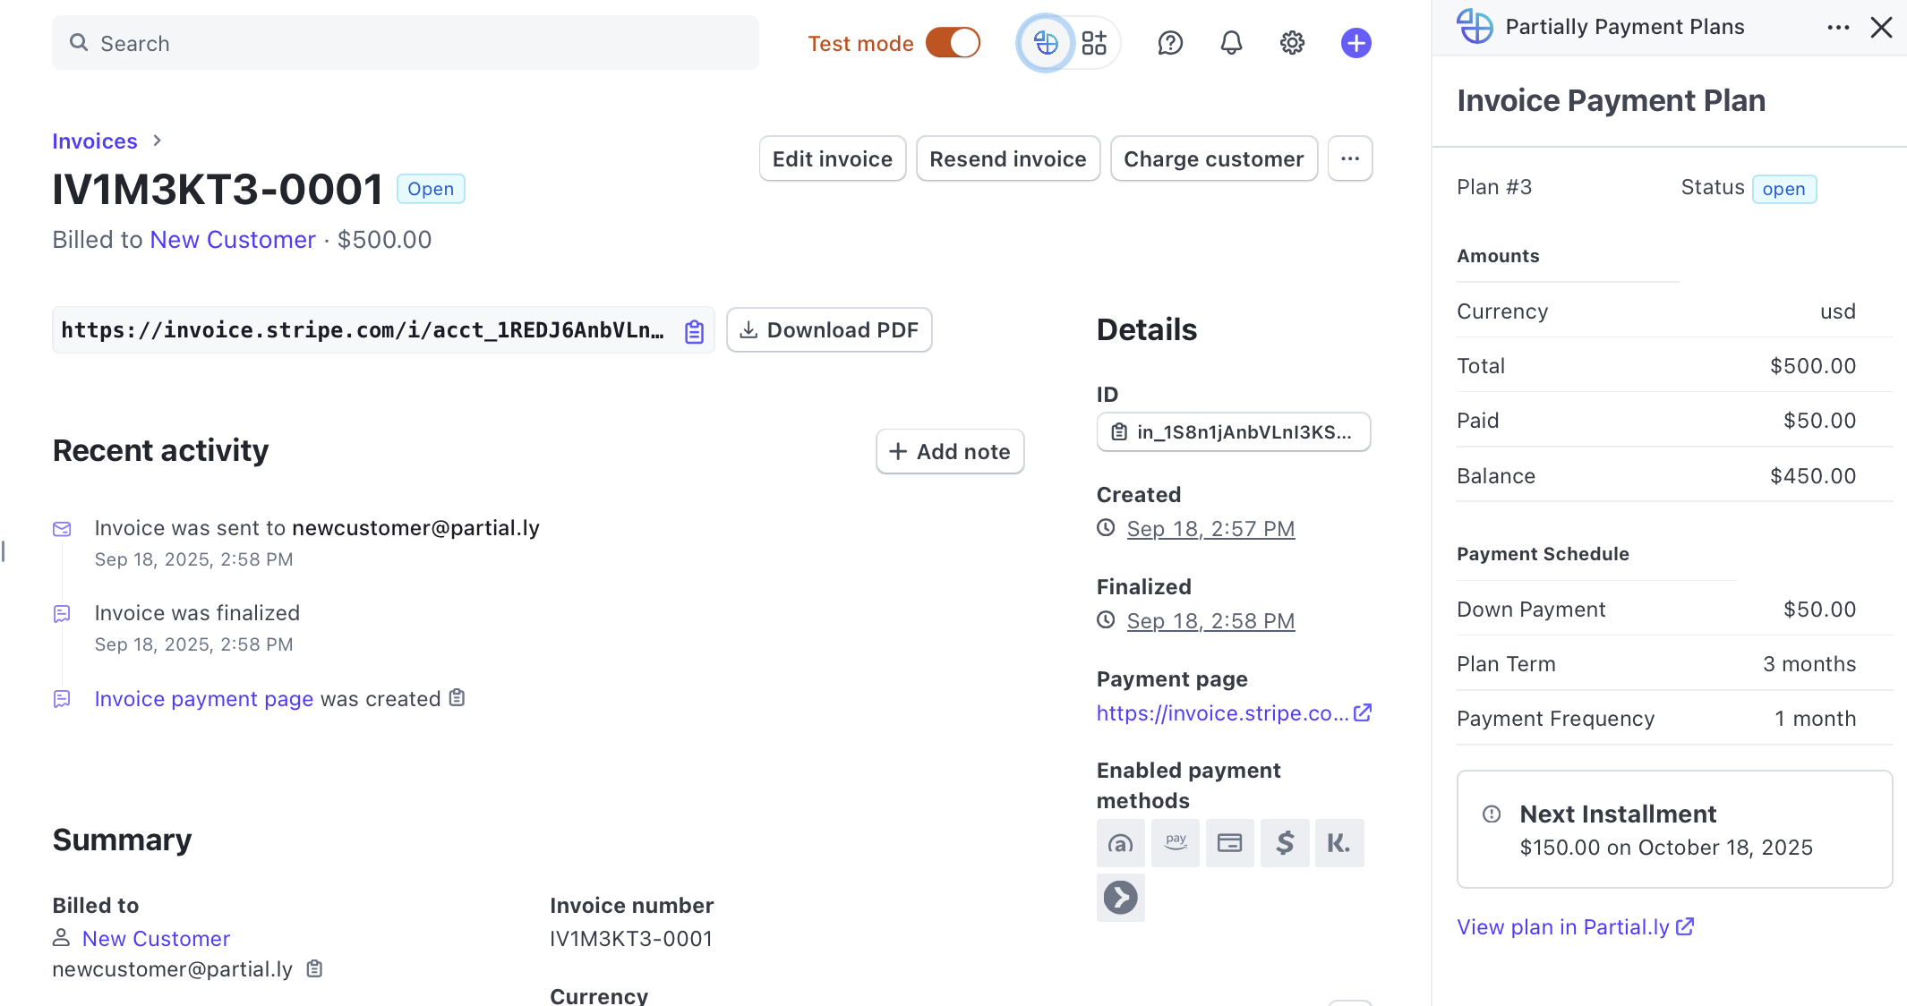
Task: Click into the Search field
Action: point(405,43)
